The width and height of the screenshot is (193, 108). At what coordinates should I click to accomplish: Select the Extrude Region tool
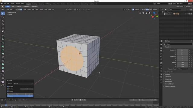tap(3, 47)
